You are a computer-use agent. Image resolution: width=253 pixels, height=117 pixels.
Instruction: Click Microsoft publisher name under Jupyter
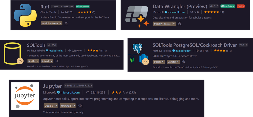49,92
